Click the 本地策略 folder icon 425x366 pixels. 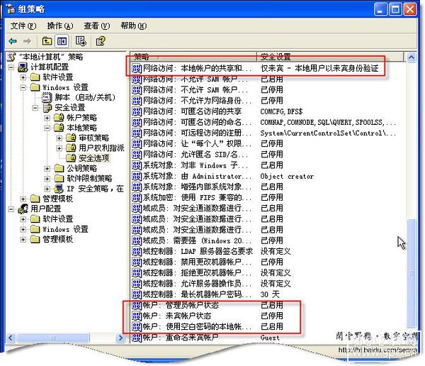pyautogui.click(x=59, y=128)
